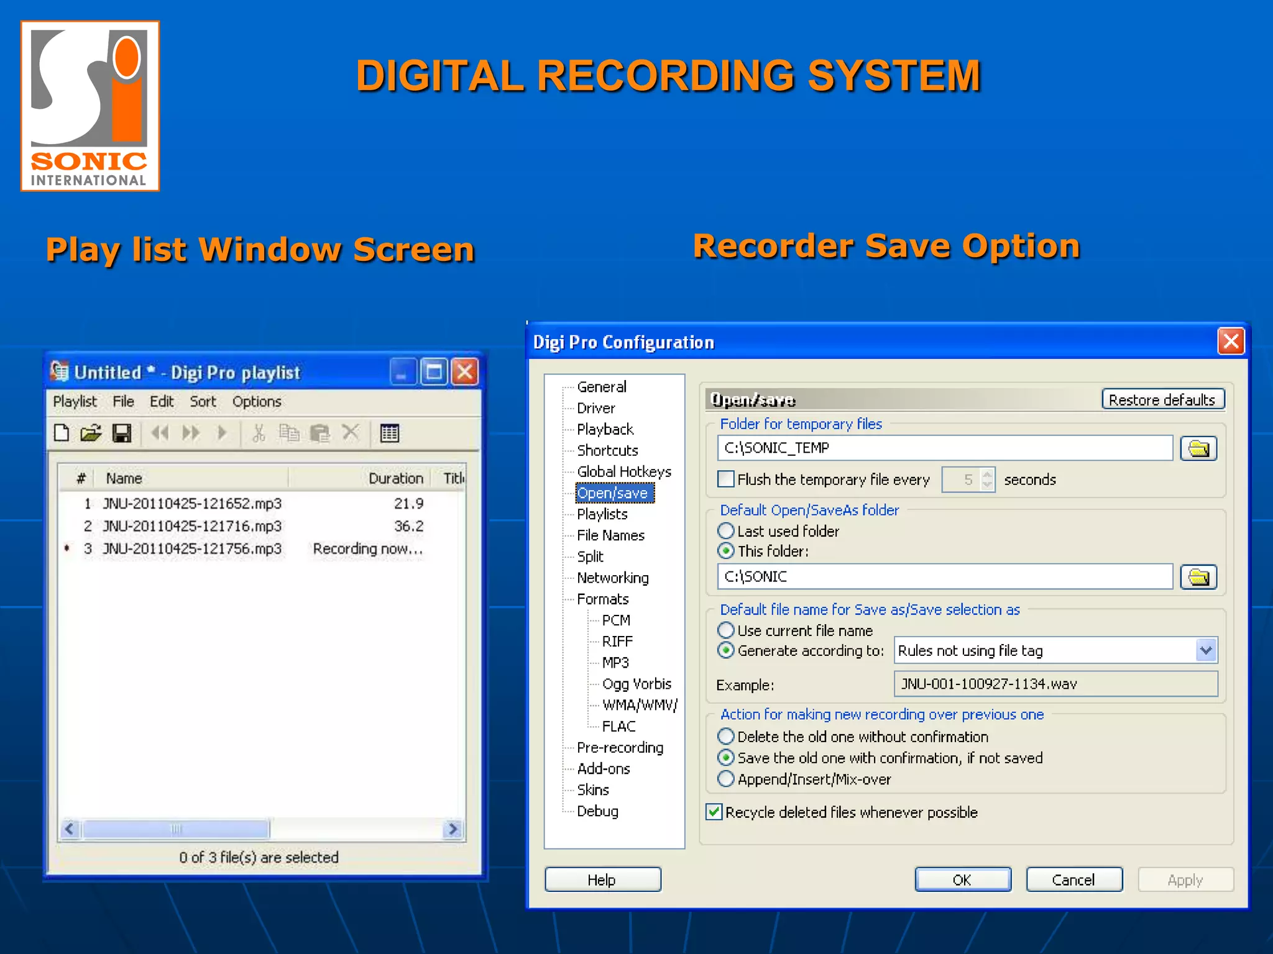1273x954 pixels.
Task: Choose Delete the old one without confirmation
Action: [x=726, y=736]
